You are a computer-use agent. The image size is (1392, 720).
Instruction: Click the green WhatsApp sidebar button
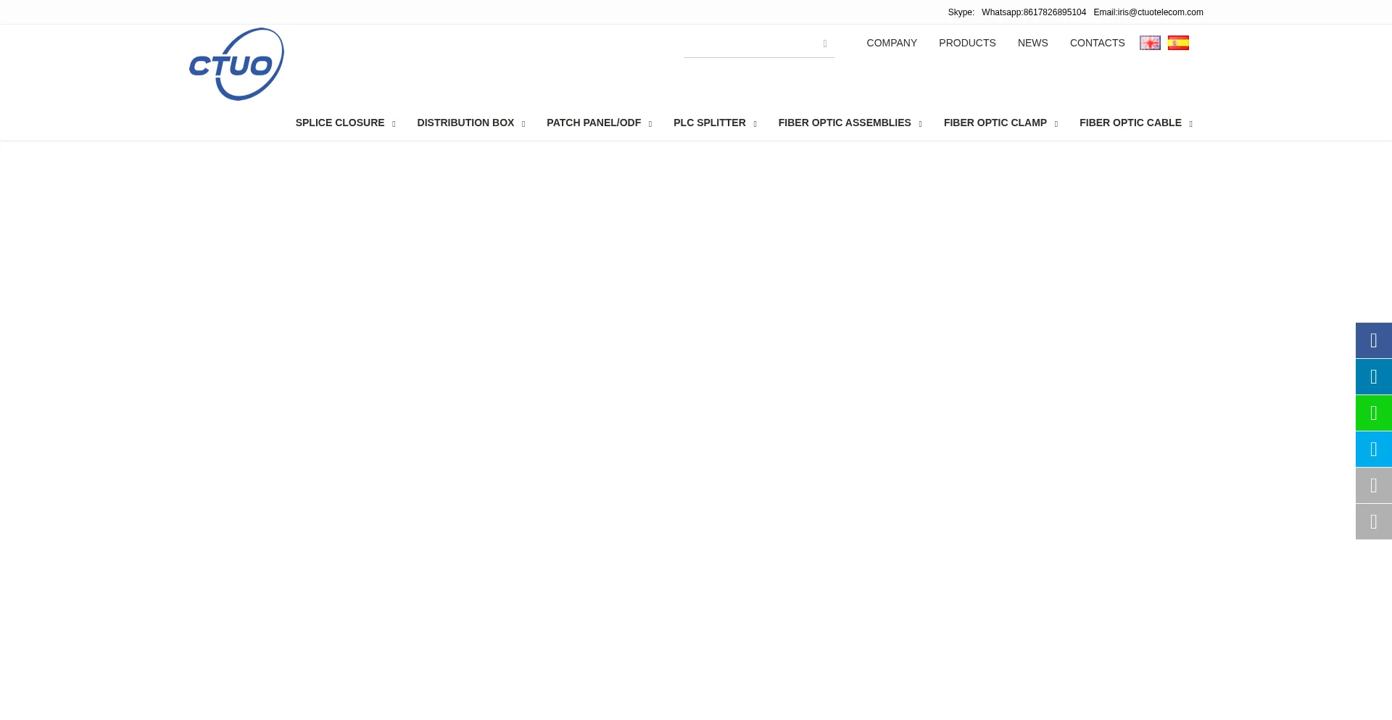pos(1373,413)
